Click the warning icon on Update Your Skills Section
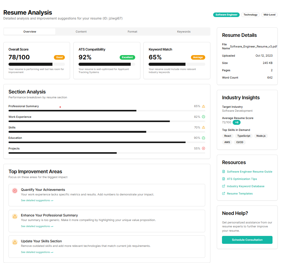The image size is (285, 263). click(15, 242)
